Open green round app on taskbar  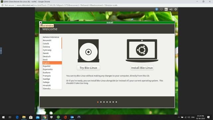[58, 117]
